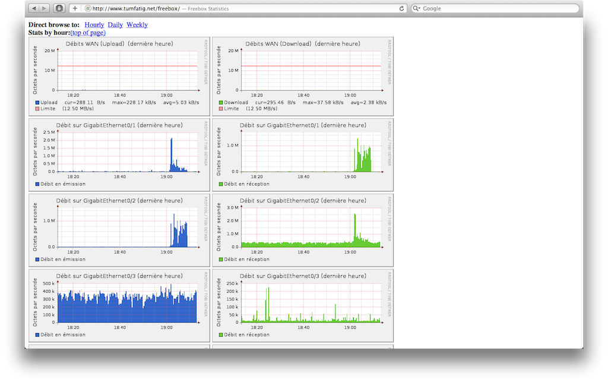The image size is (608, 383).
Task: Focus the Google search field
Action: pos(495,8)
